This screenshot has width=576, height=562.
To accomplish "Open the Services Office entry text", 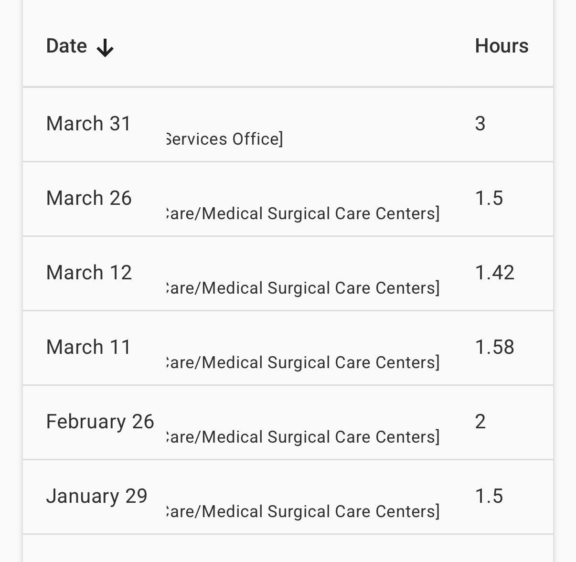I will [x=224, y=139].
